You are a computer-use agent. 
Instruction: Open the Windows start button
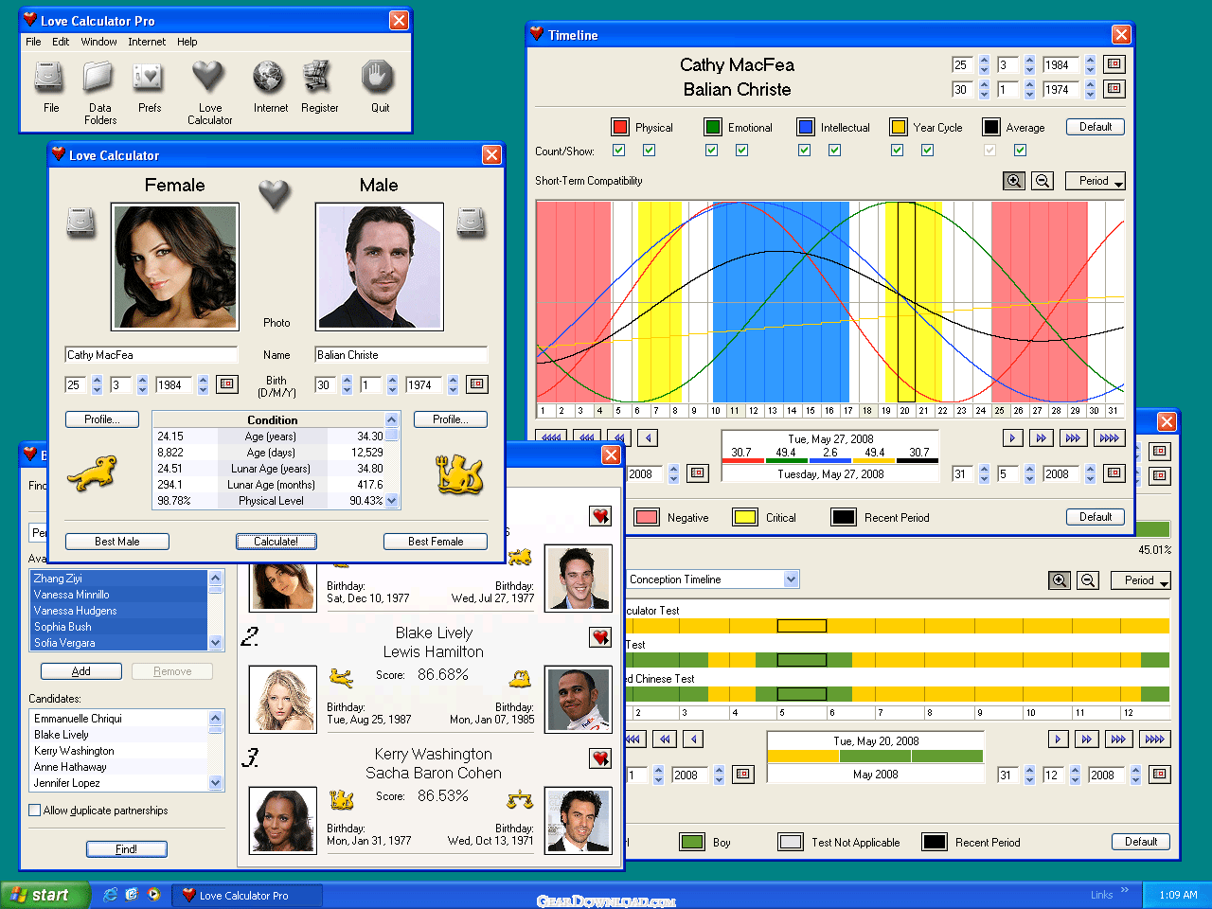(x=44, y=895)
